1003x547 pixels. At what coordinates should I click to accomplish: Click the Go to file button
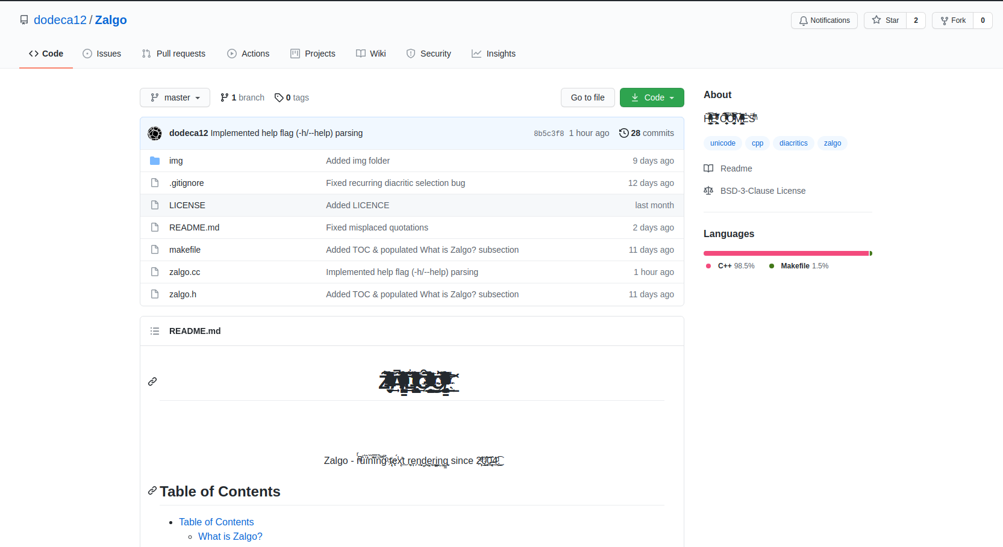click(587, 97)
